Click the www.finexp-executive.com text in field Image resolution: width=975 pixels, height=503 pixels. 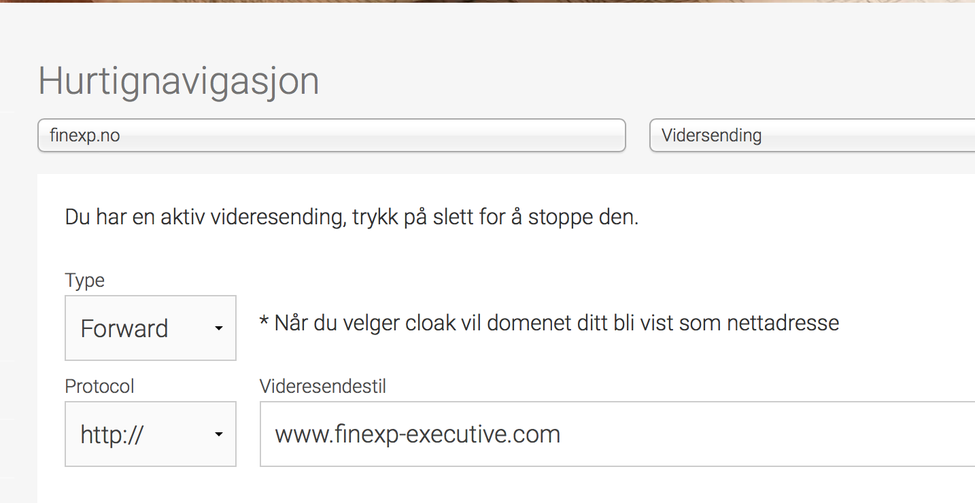tap(417, 434)
